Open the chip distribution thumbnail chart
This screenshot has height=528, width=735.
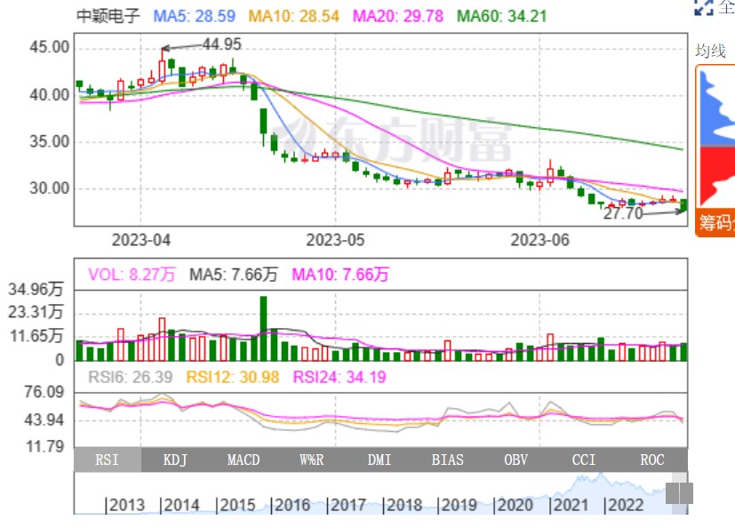(715, 138)
